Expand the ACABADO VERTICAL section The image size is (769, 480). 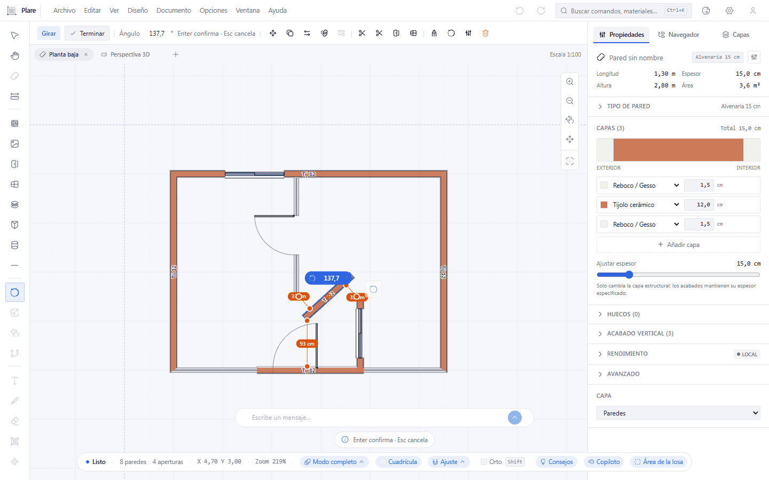tap(678, 333)
